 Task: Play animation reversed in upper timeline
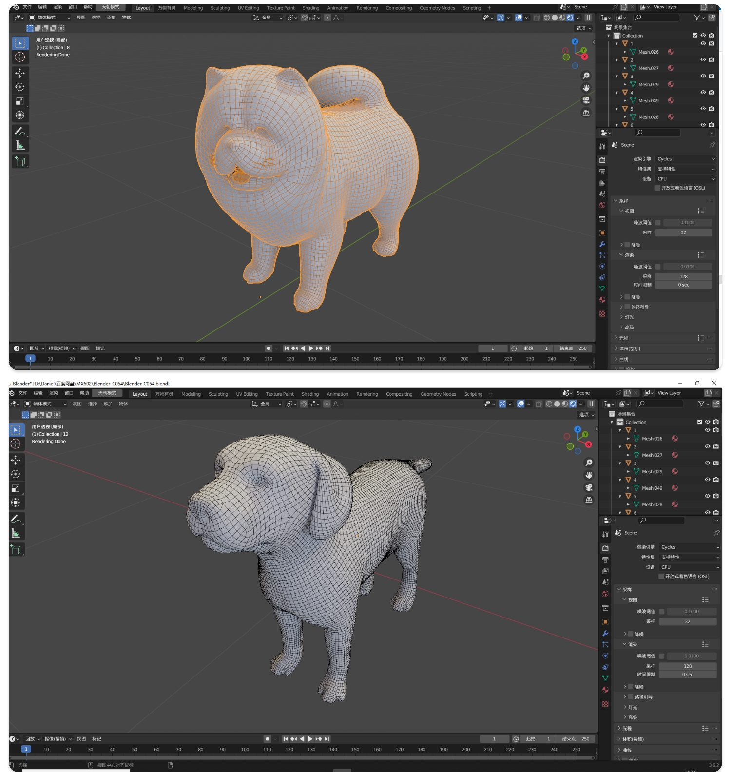303,348
